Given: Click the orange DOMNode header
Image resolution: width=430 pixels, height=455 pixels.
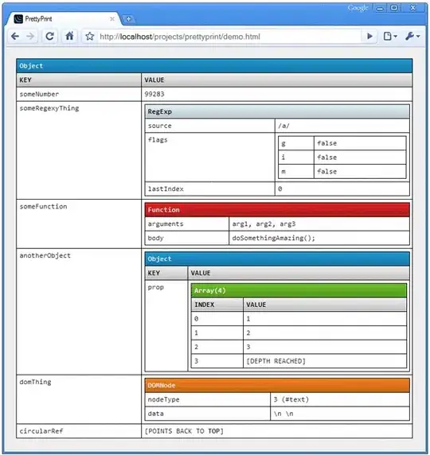Looking at the screenshot, I should click(277, 385).
